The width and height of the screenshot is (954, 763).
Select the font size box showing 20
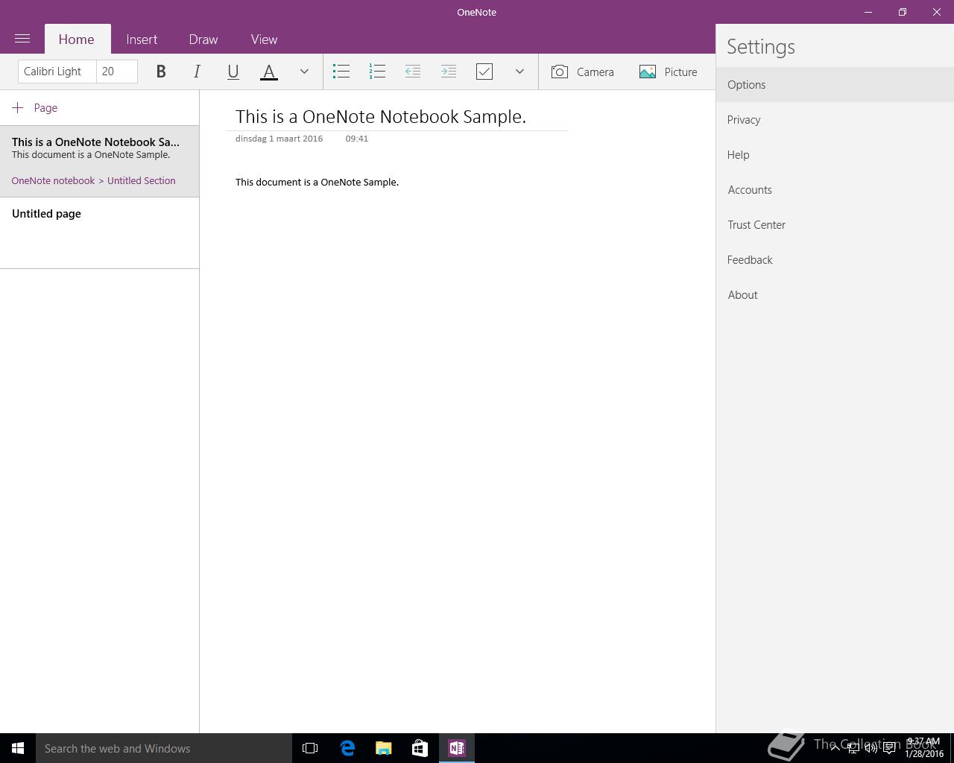[x=117, y=72]
